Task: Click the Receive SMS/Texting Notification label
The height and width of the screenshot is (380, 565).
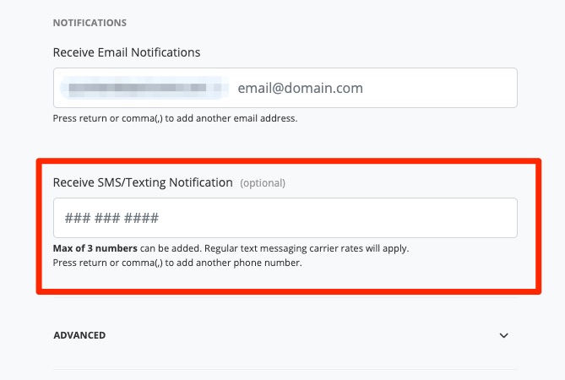Action: [142, 182]
